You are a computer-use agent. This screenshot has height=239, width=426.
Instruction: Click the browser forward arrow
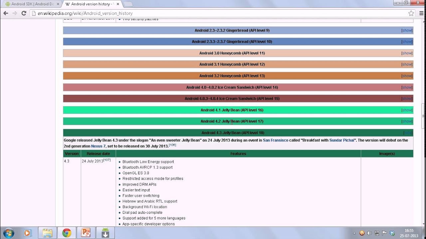click(x=15, y=13)
